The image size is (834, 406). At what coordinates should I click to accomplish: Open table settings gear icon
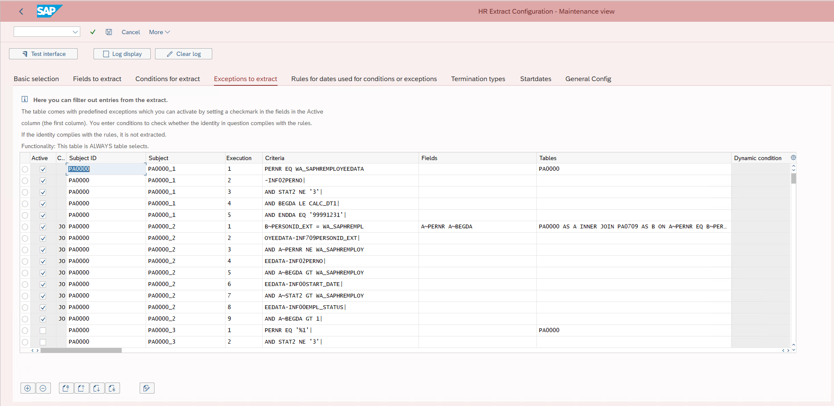point(793,158)
